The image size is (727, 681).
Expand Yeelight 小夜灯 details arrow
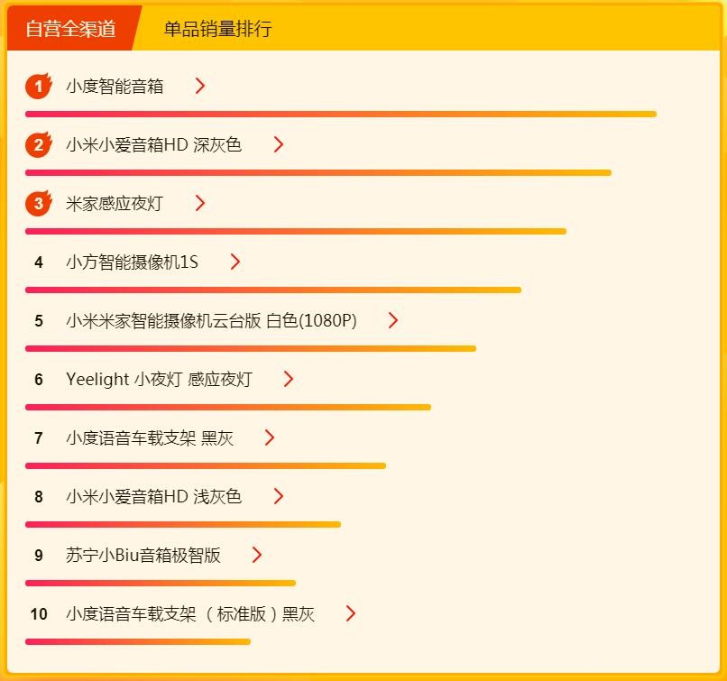(289, 379)
